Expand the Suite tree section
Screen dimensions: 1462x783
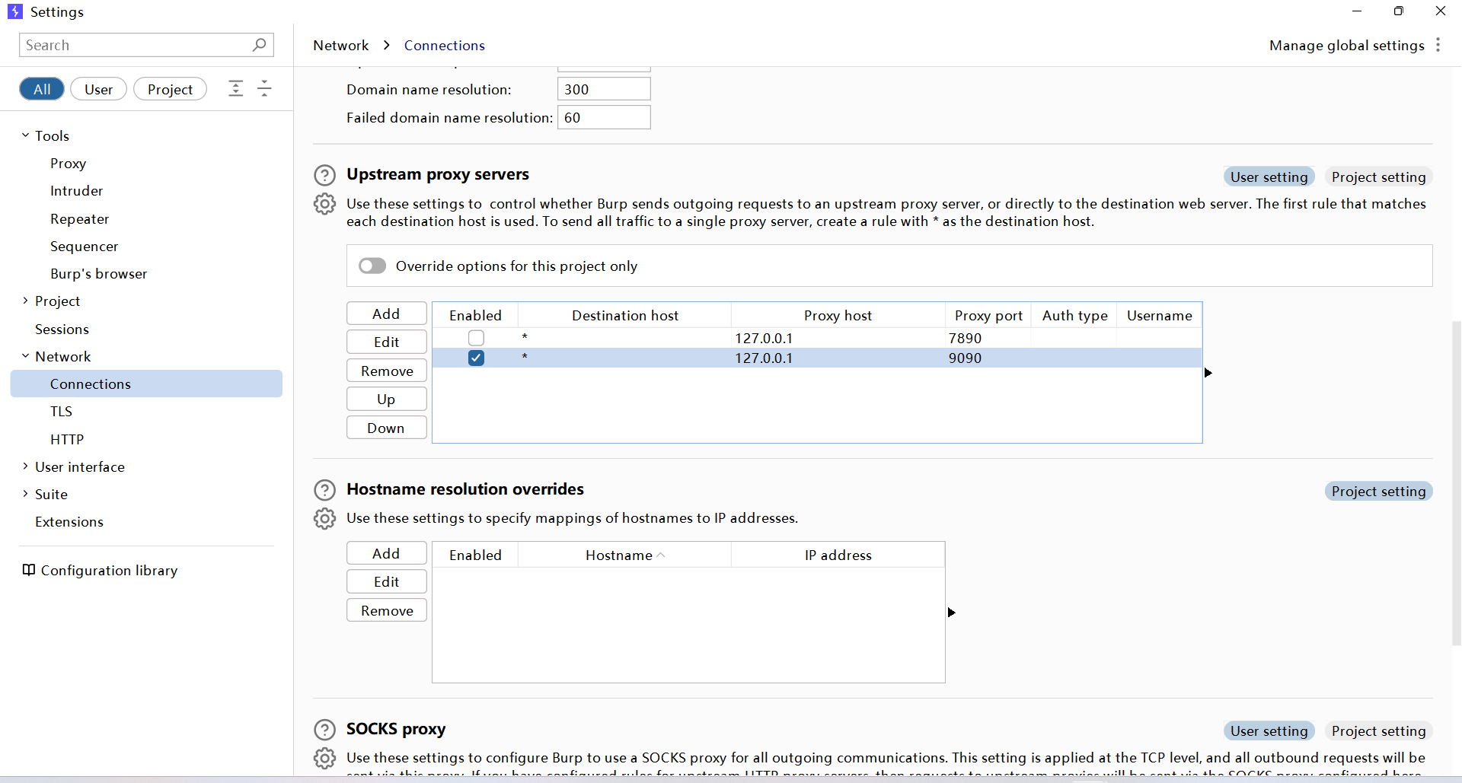click(x=25, y=494)
